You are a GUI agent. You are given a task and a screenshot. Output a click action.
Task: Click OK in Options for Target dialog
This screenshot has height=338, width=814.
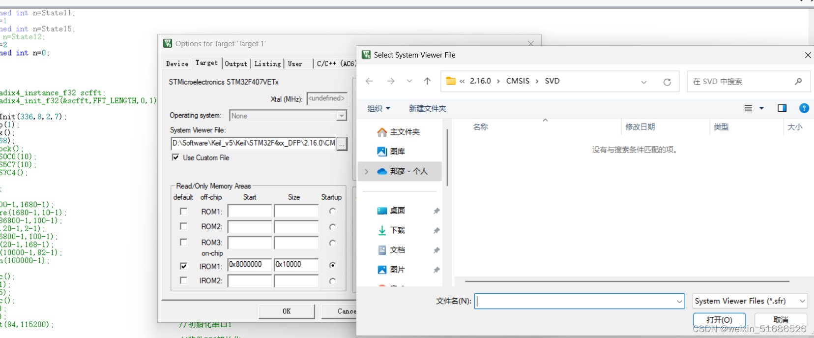click(x=287, y=311)
